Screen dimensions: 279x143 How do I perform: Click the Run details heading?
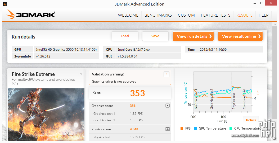pos(24,37)
